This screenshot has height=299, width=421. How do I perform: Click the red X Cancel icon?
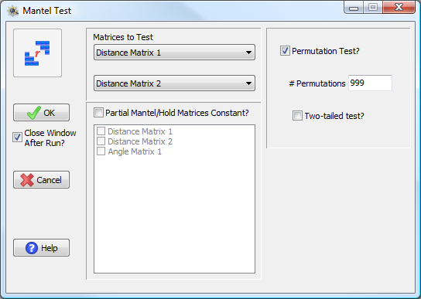(27, 180)
